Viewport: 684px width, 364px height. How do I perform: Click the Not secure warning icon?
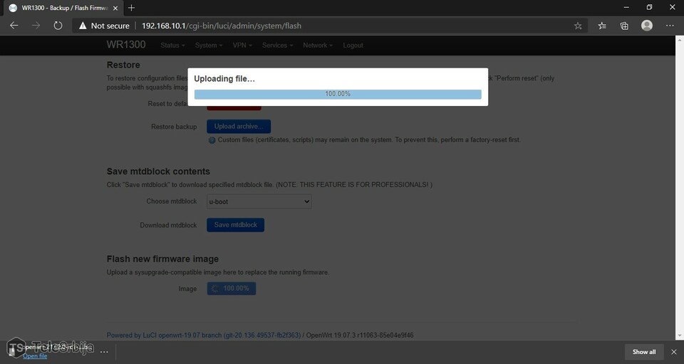83,26
